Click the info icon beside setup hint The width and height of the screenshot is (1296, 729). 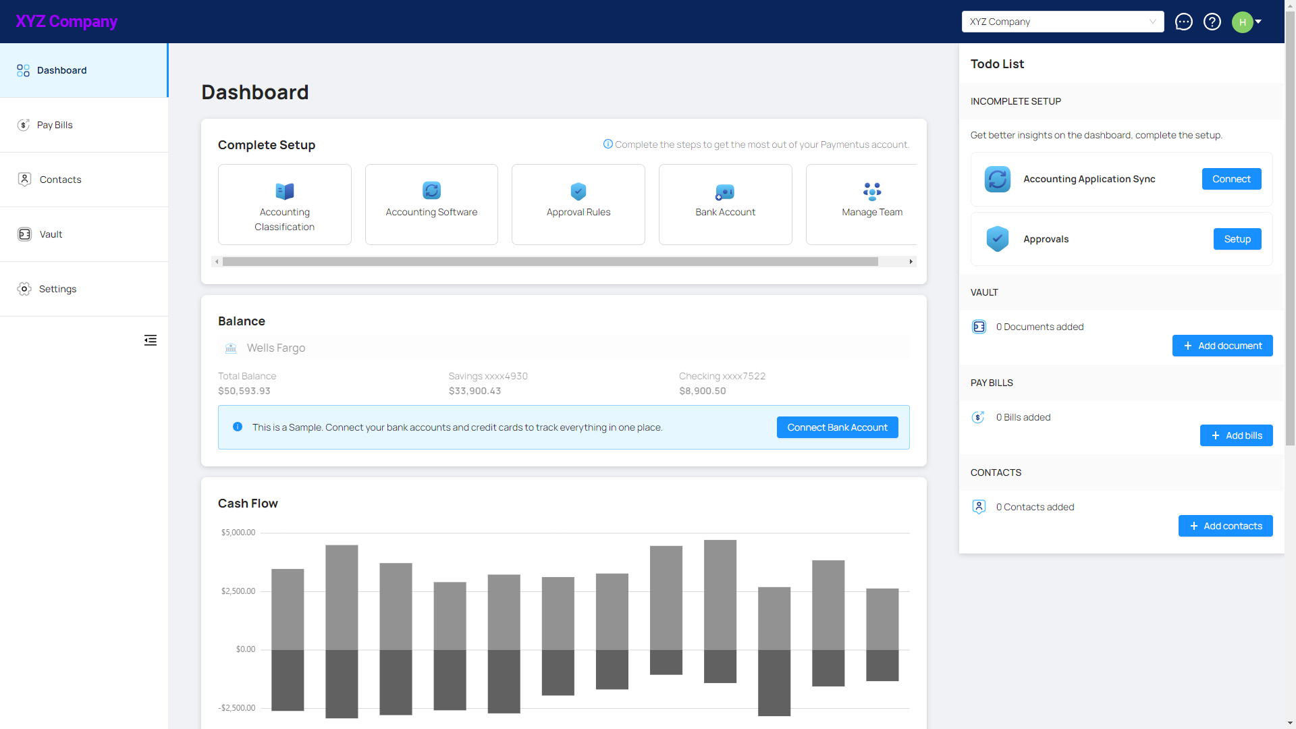(607, 144)
